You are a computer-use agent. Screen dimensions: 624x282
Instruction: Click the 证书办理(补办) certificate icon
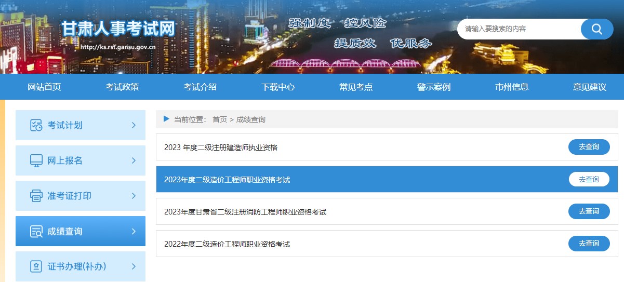[x=36, y=266]
